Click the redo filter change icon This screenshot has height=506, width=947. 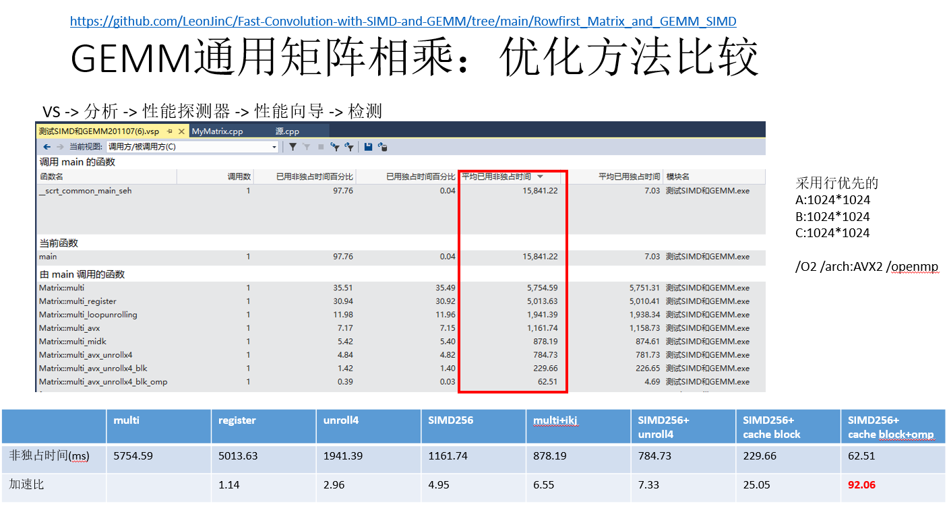pos(349,147)
